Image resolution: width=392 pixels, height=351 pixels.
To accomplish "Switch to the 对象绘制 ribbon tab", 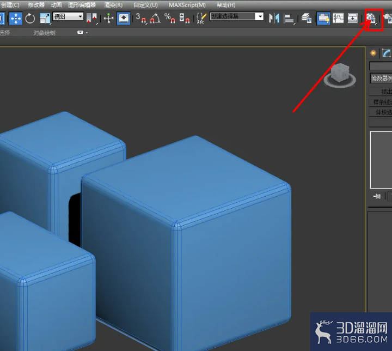I will (x=44, y=33).
